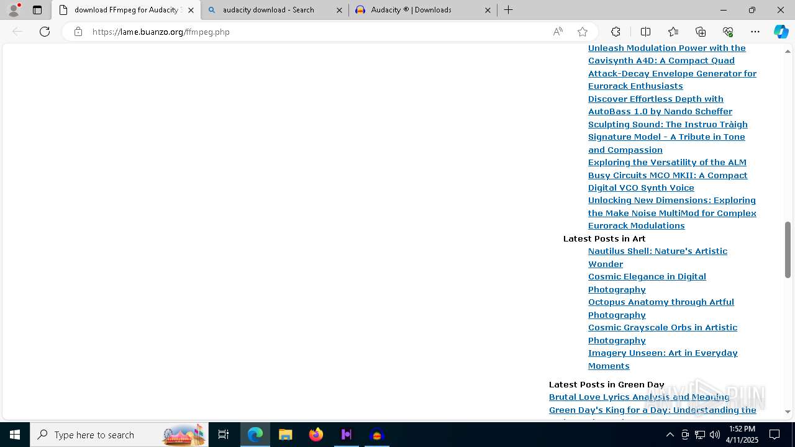Toggle split screen icon
Image resolution: width=795 pixels, height=447 pixels.
click(x=645, y=32)
